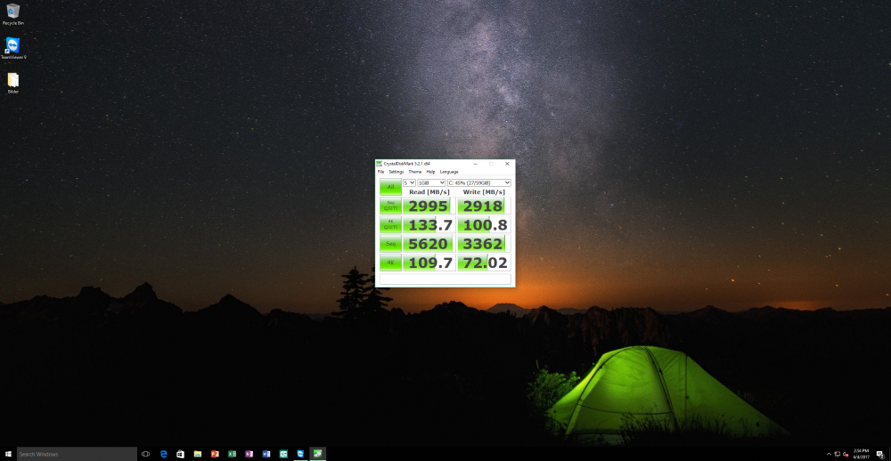Viewport: 891px width, 461px height.
Task: Click the muted volume tray icon
Action: (x=846, y=454)
